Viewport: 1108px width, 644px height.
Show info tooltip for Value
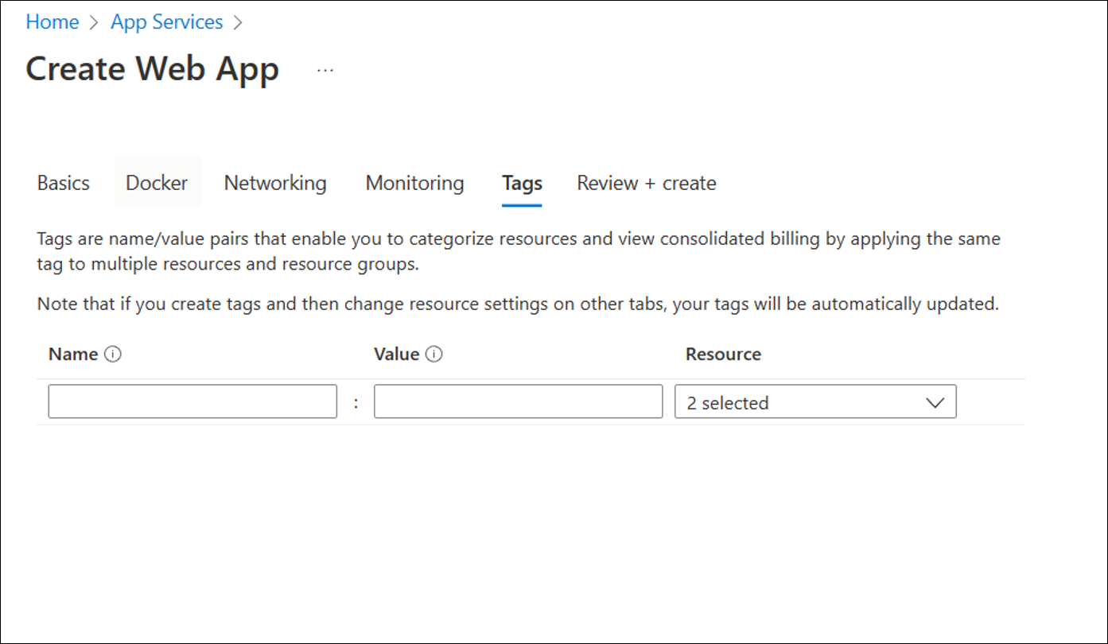[x=433, y=355]
